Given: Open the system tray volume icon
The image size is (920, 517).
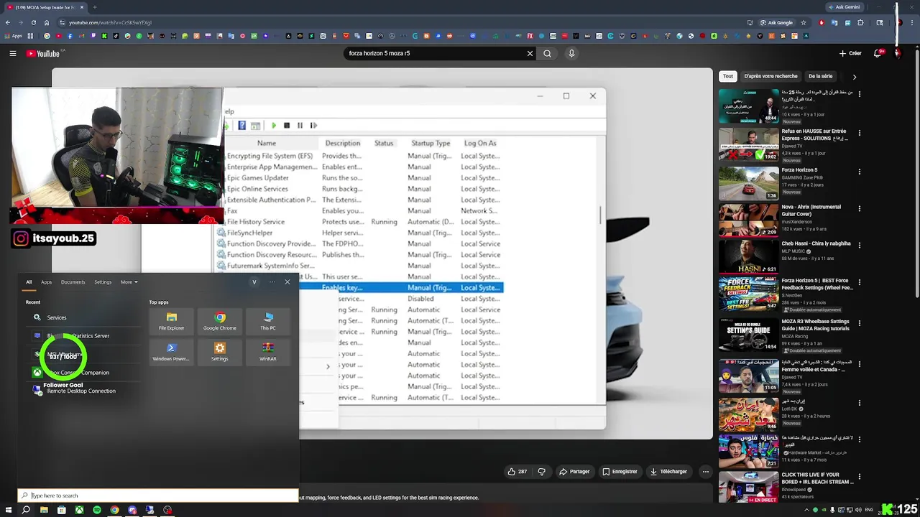Looking at the screenshot, I should click(x=858, y=511).
